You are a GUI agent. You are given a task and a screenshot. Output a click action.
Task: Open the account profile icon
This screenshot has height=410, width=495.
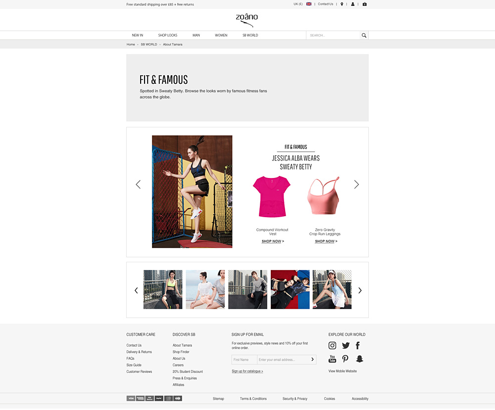click(352, 4)
